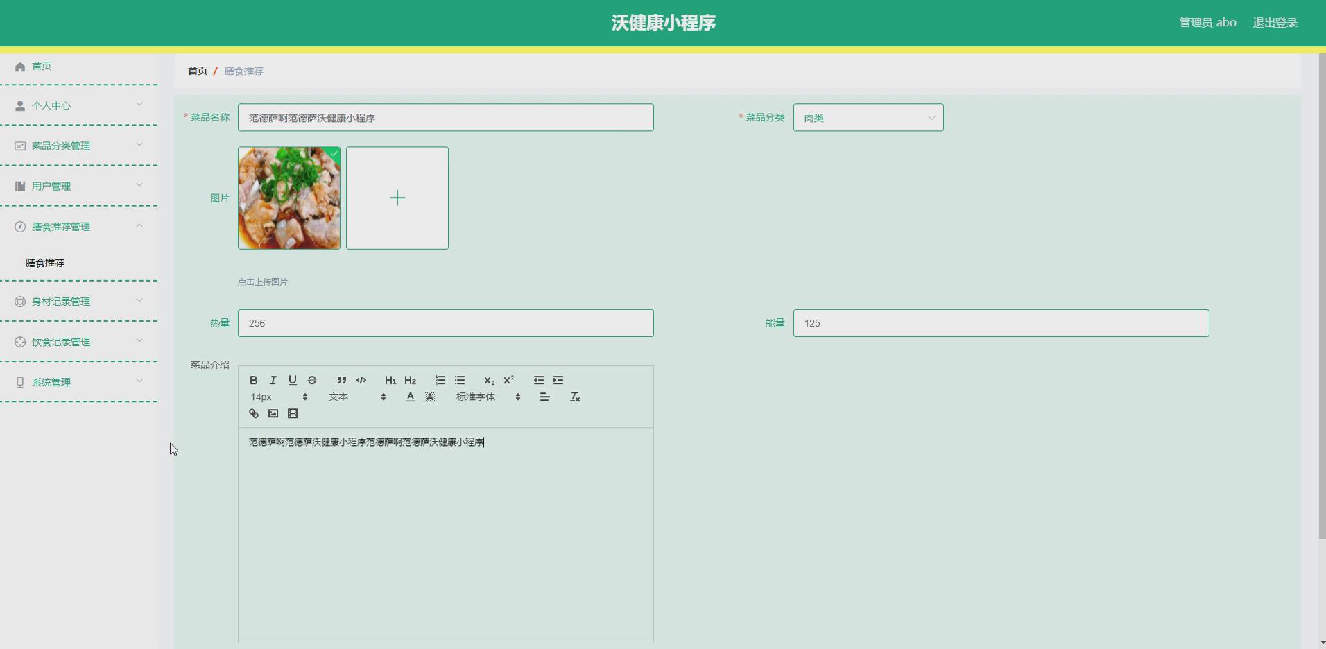Viewport: 1326px width, 649px height.
Task: Expand the 系统管理 sidebar menu
Action: (78, 382)
